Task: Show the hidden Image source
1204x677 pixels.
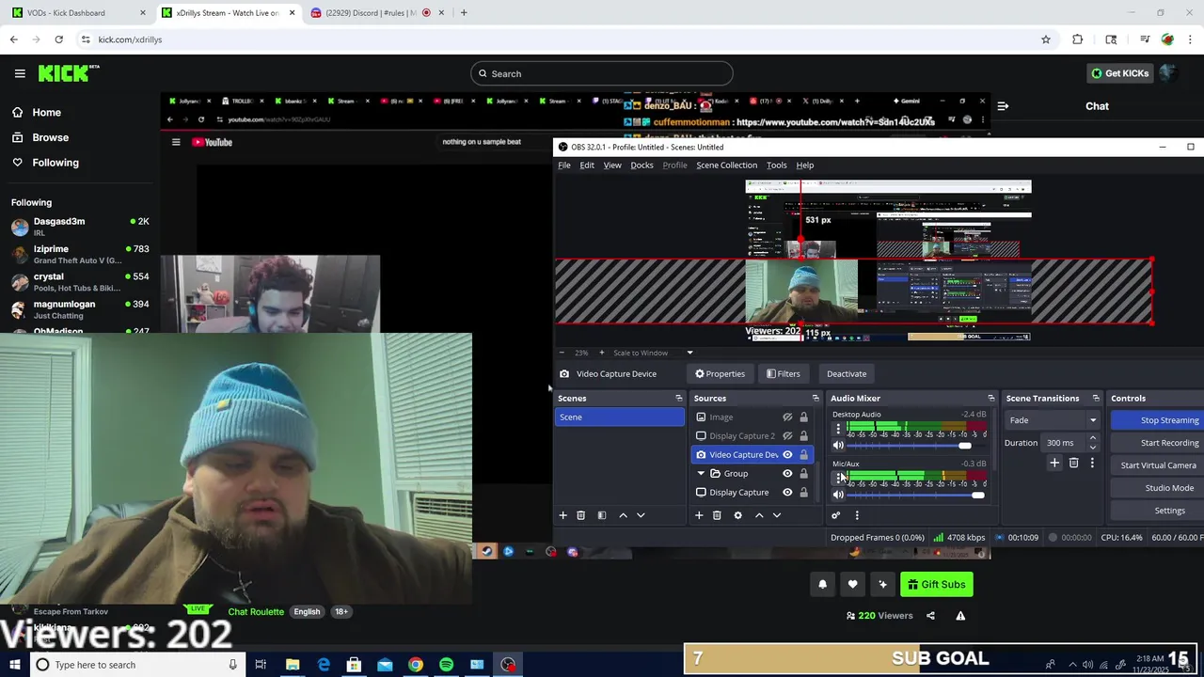Action: pos(787,417)
